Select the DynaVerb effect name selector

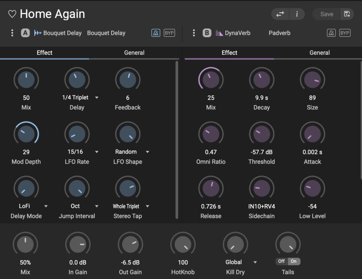click(238, 33)
